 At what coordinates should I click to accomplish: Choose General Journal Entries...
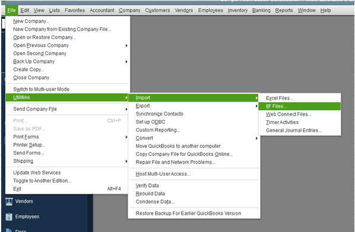tap(300, 131)
